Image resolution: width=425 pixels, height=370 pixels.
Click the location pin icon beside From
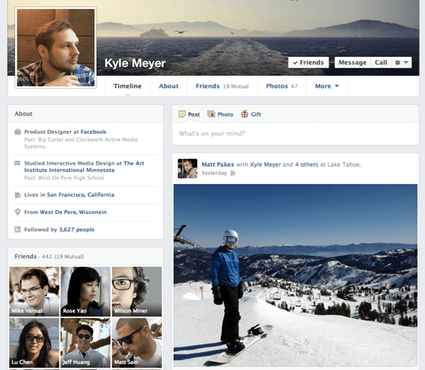pyautogui.click(x=17, y=212)
